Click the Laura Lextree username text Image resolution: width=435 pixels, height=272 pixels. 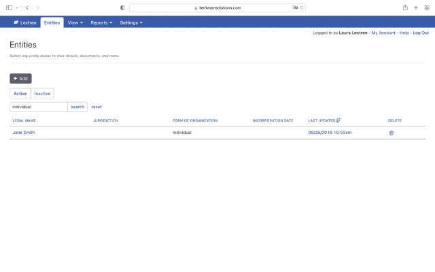[353, 33]
